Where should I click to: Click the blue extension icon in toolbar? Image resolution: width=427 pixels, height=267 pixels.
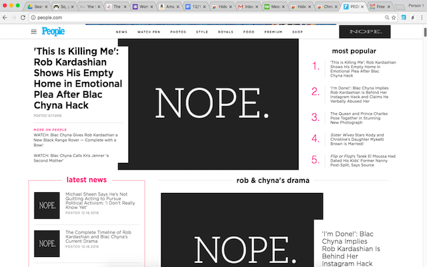(404, 17)
